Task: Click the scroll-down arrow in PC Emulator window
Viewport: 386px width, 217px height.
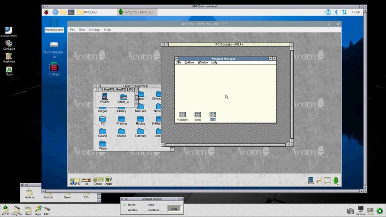Action: click(x=292, y=141)
